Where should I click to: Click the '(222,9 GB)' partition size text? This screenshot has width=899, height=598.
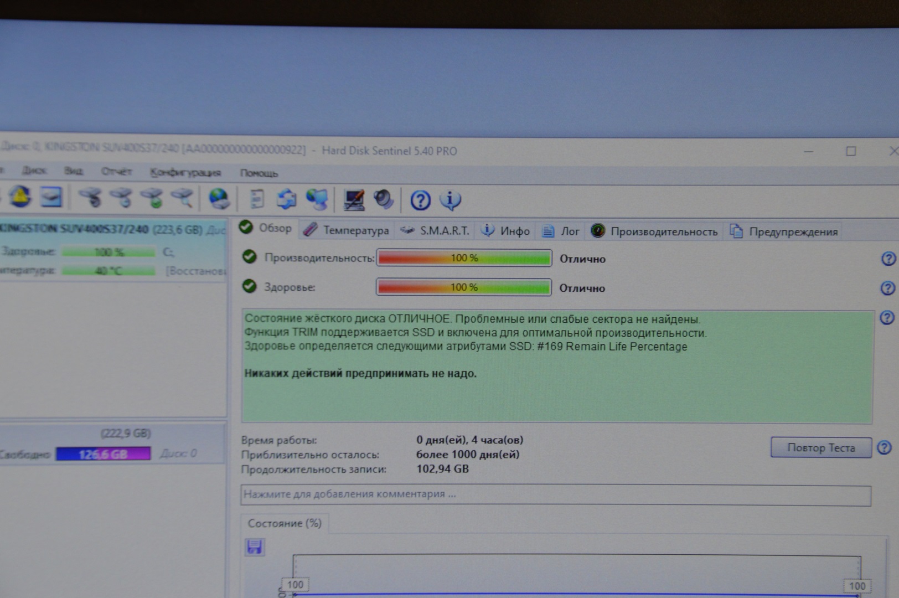tap(126, 434)
